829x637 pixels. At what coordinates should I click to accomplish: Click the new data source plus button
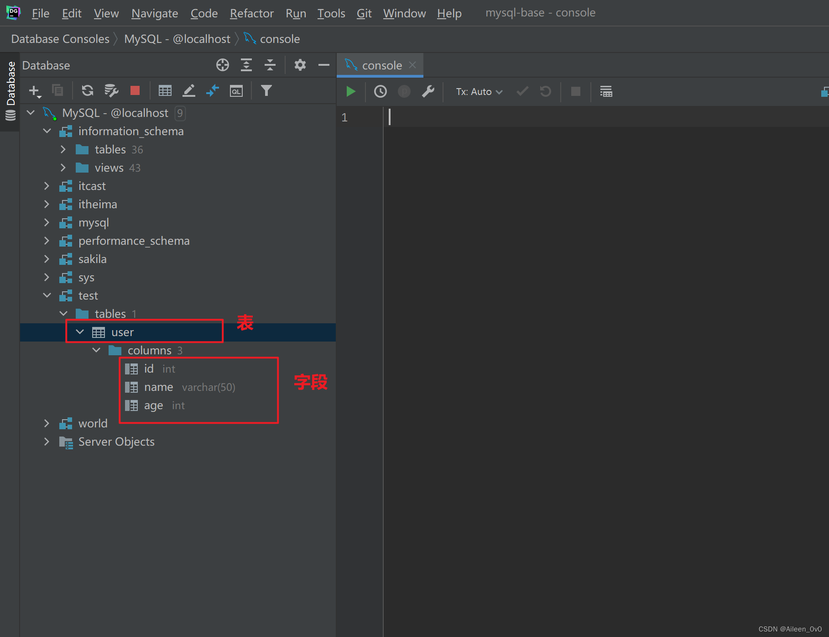(x=34, y=90)
